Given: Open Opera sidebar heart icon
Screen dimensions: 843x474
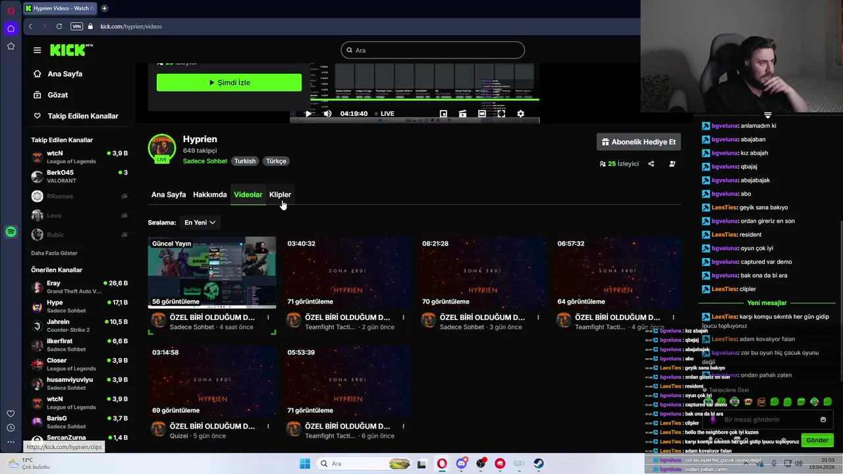Looking at the screenshot, I should (x=11, y=413).
